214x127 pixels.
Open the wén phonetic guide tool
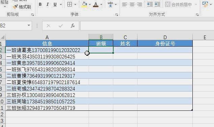tap(110, 4)
